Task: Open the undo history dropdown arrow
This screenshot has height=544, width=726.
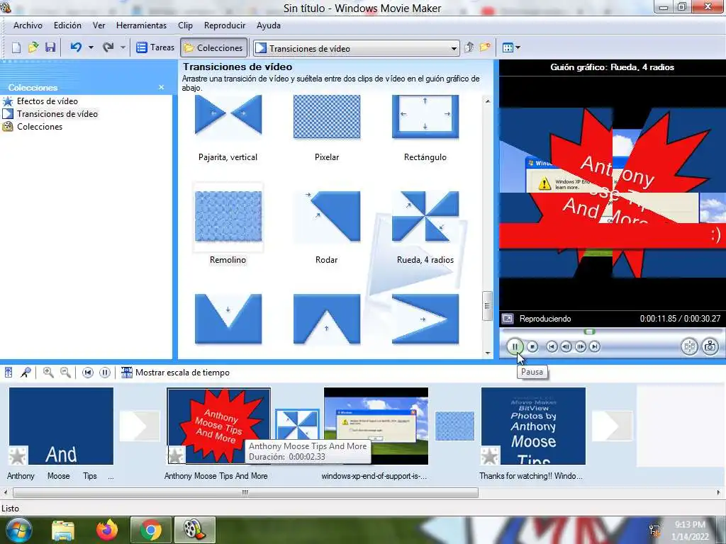Action: point(91,47)
